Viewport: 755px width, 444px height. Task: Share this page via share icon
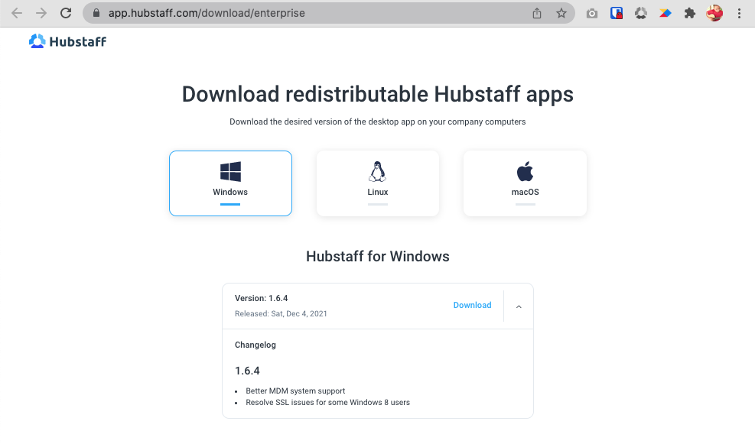point(537,14)
